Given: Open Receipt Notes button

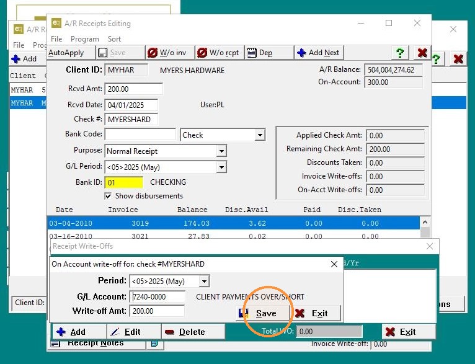Looking at the screenshot, I should pos(95,344).
